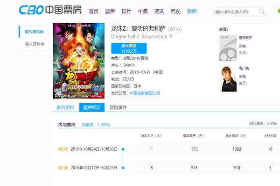Click the green chat icon at top right
280x186 pixels.
tap(278, 11)
